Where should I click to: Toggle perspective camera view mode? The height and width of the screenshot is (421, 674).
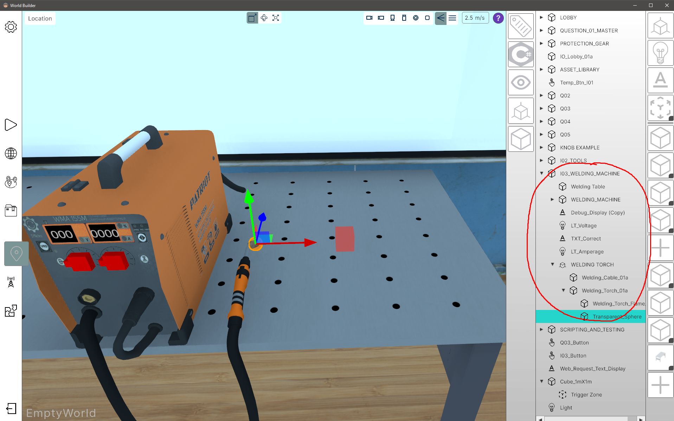(x=441, y=18)
